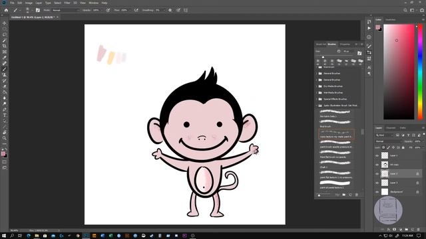Viewport: 426px width, 239px height.
Task: Toggle lock all in Layers panel
Action: (403, 147)
